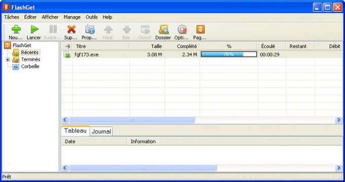Click the Information column header
Image resolution: width=345 pixels, height=182 pixels.
tap(235, 142)
